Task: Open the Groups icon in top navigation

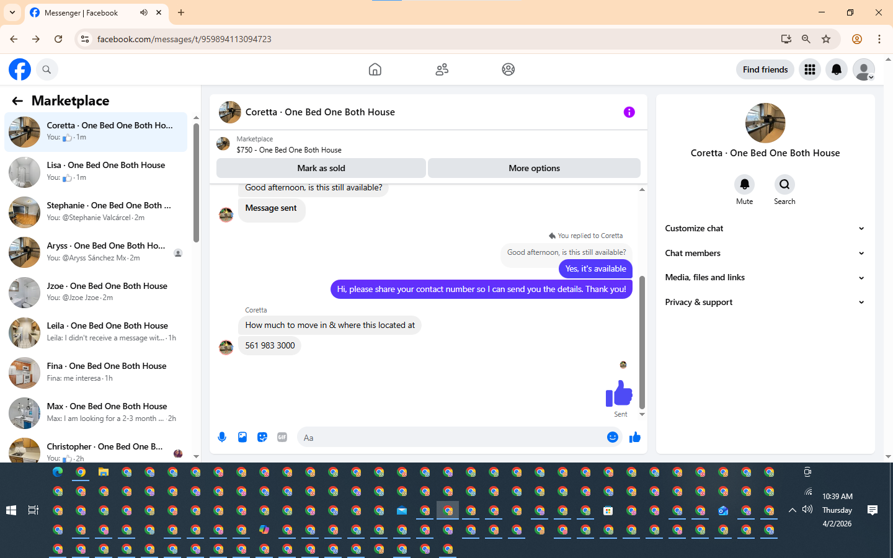Action: (x=509, y=69)
